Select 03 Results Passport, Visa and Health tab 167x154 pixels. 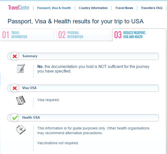139,35
